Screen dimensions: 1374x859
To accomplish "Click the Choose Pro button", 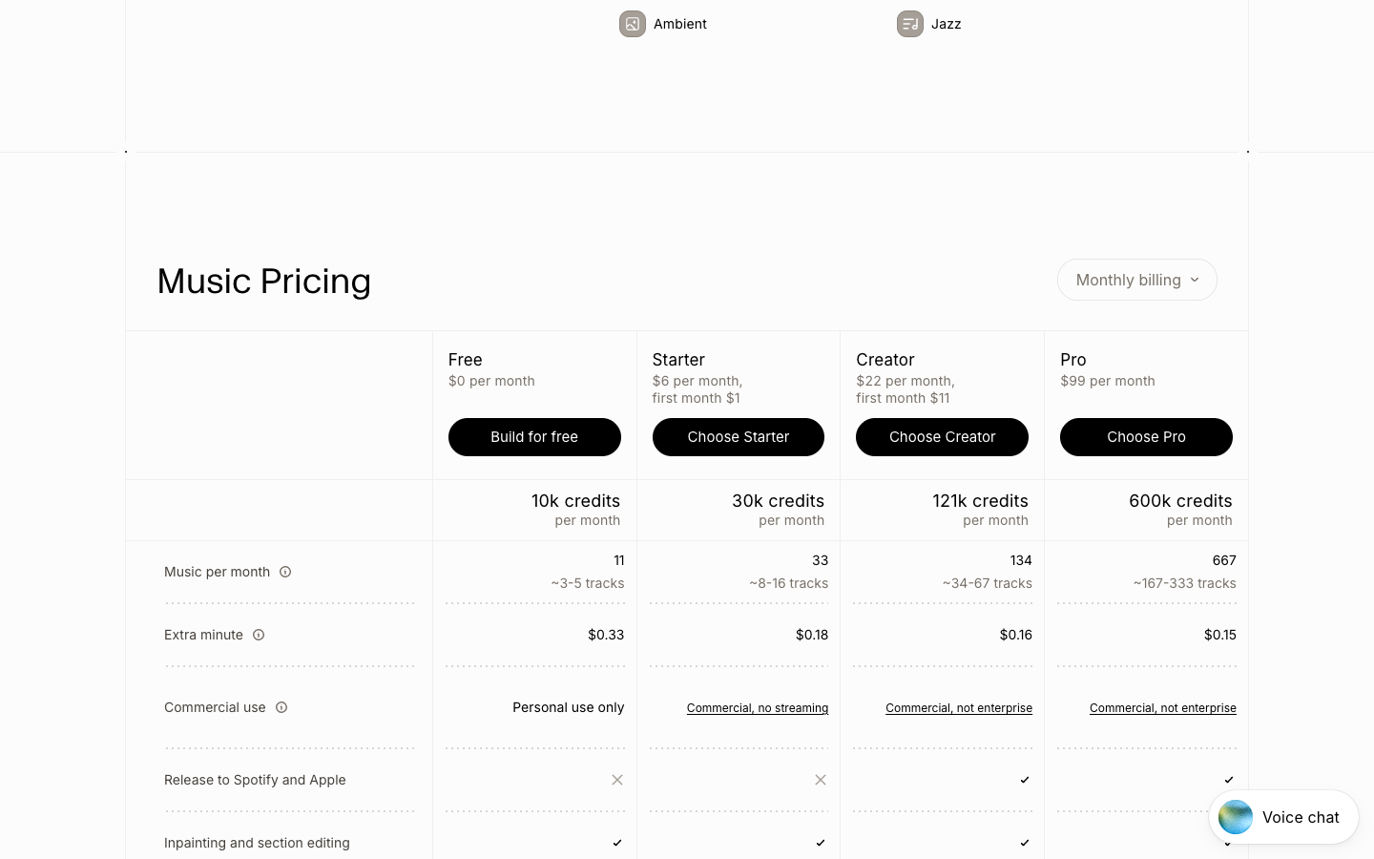I will (1146, 437).
